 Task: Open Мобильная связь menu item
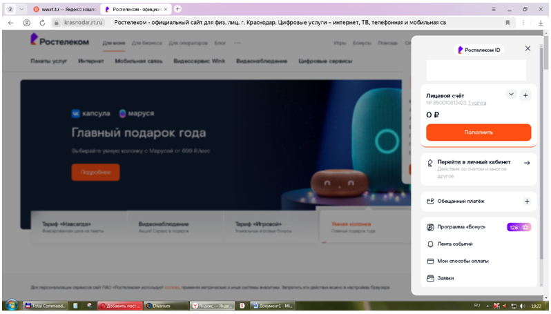pyautogui.click(x=139, y=61)
